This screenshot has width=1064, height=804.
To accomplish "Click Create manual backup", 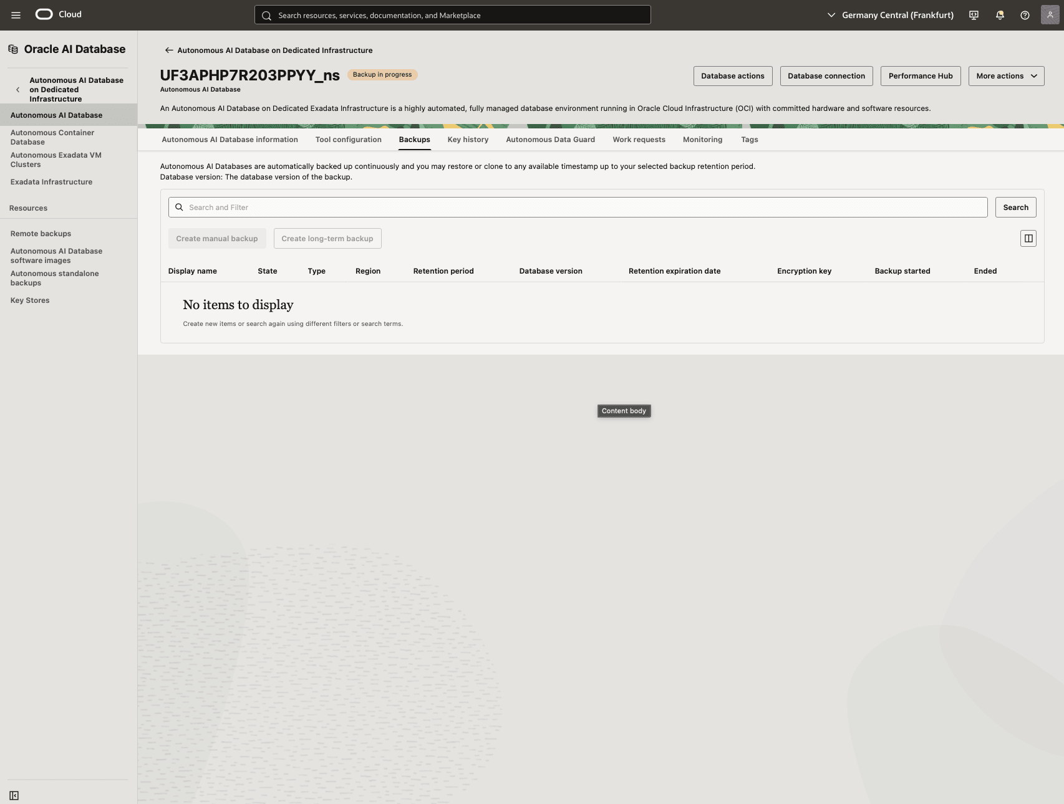I will 216,239.
